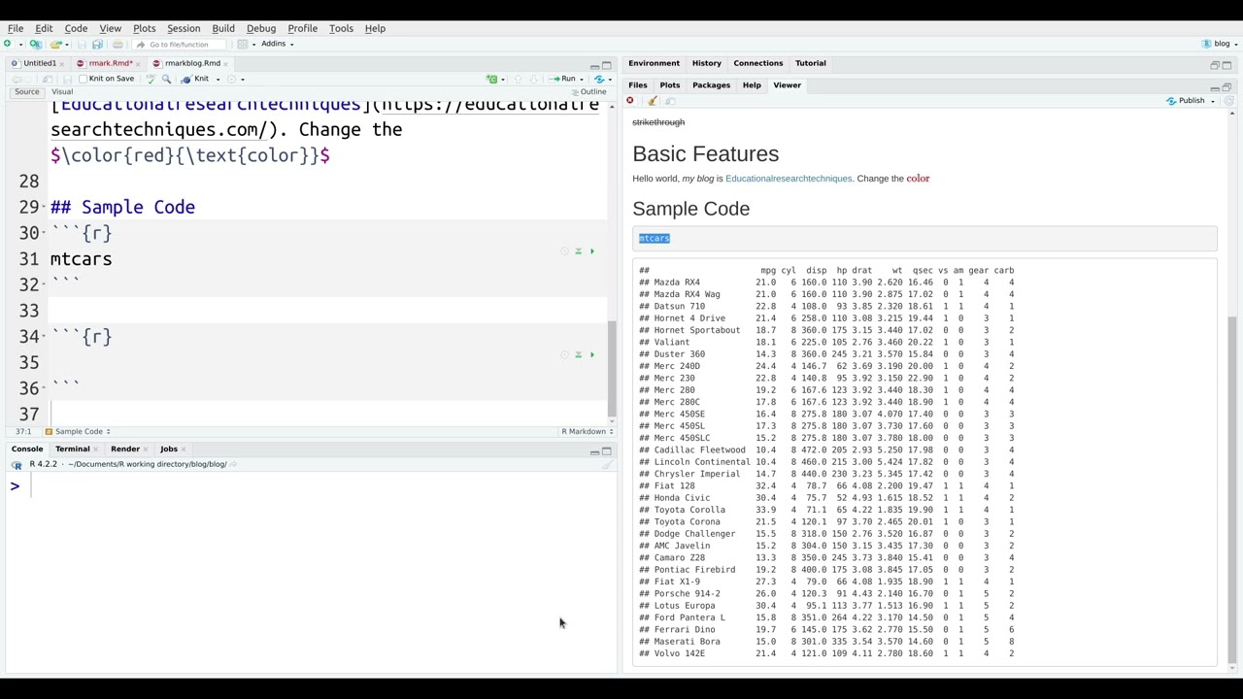Switch to the Environment tab
Screen dimensions: 1243x699
click(654, 63)
